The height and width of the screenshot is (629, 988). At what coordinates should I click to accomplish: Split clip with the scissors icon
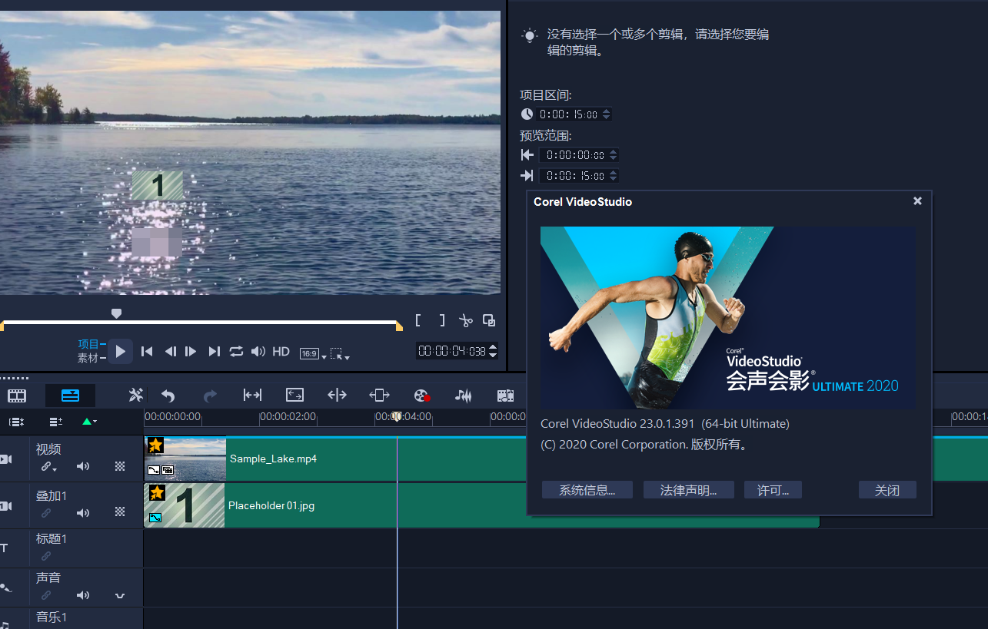coord(465,320)
